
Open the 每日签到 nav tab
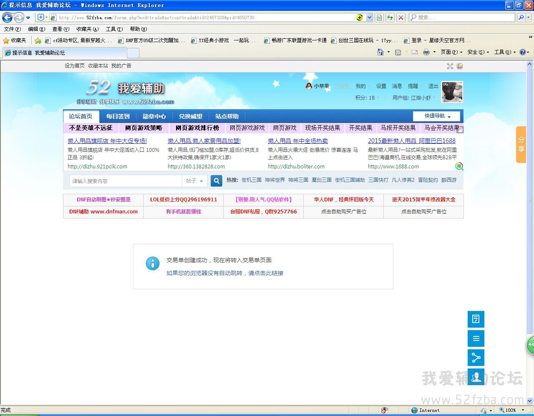click(x=118, y=116)
